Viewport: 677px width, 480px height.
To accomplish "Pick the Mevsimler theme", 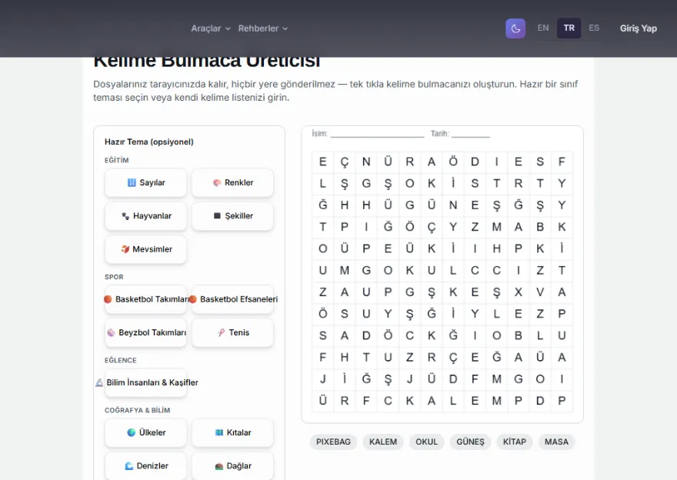I will (146, 249).
